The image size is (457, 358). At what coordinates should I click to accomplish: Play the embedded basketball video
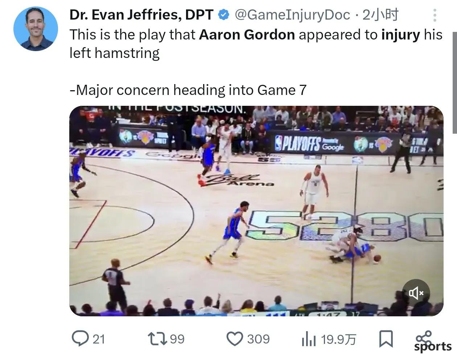256,211
